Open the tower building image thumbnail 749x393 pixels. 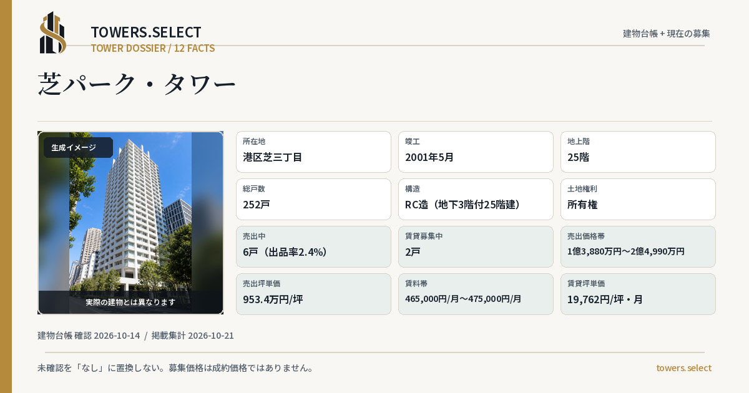click(130, 223)
